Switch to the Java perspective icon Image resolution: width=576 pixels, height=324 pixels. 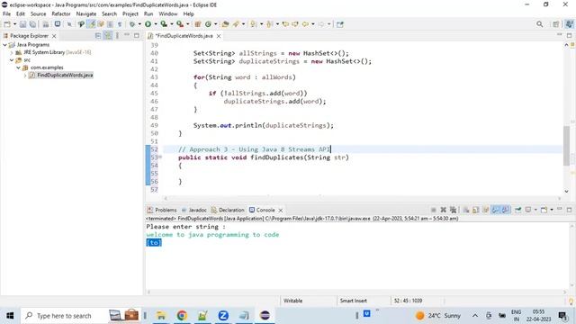pyautogui.click(x=569, y=24)
